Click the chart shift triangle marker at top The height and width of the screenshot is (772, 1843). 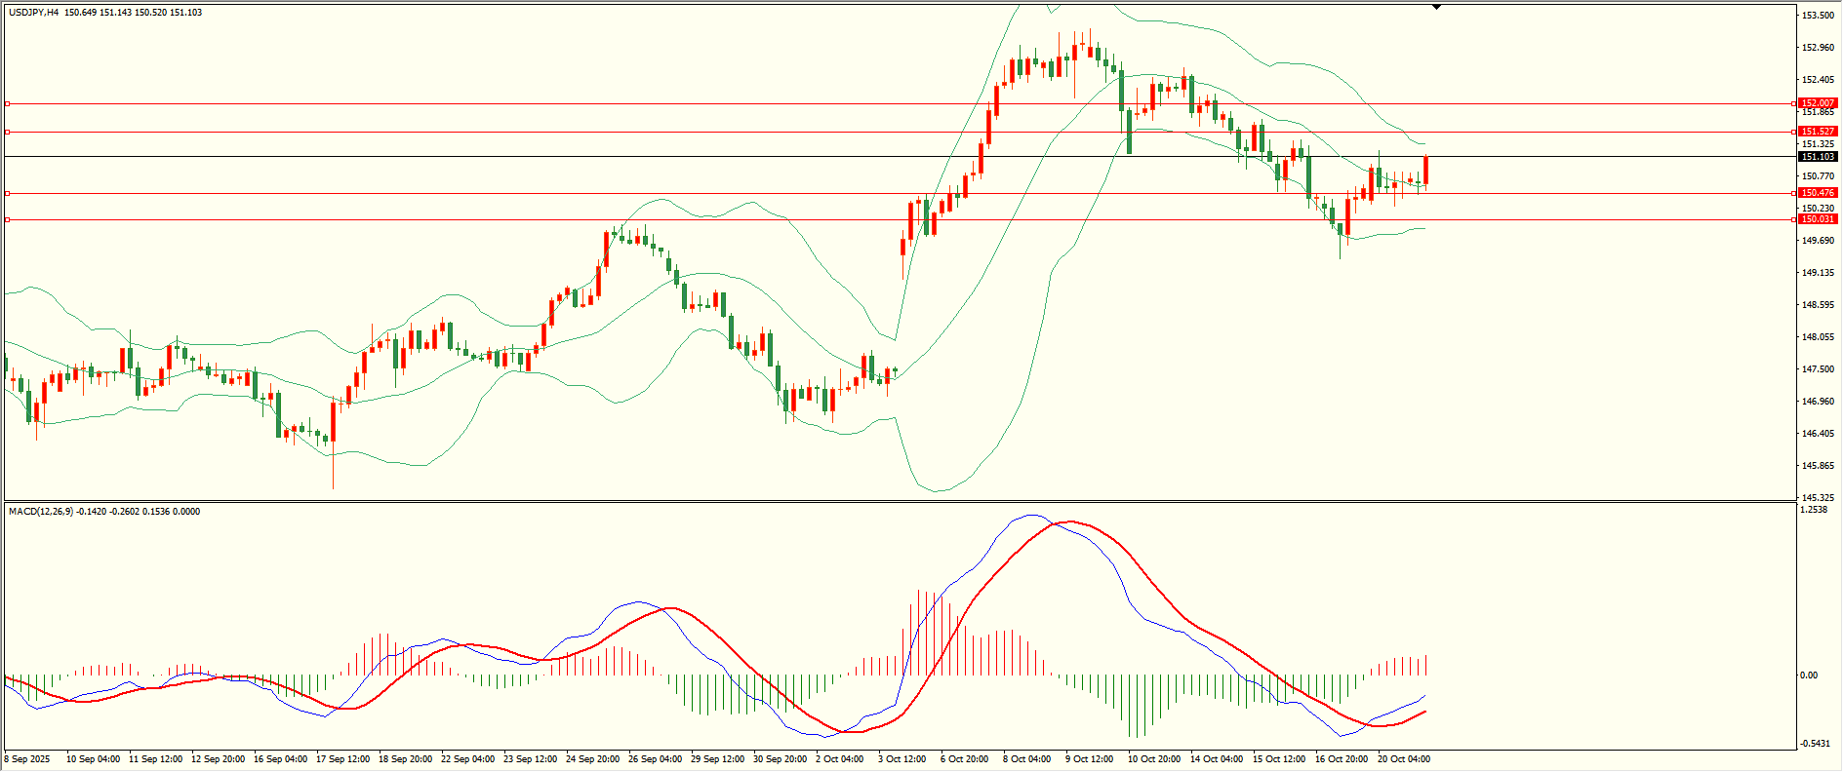[x=1436, y=7]
